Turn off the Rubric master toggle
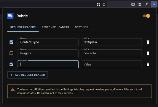The width and height of the screenshot is (158, 107). pyautogui.click(x=147, y=16)
